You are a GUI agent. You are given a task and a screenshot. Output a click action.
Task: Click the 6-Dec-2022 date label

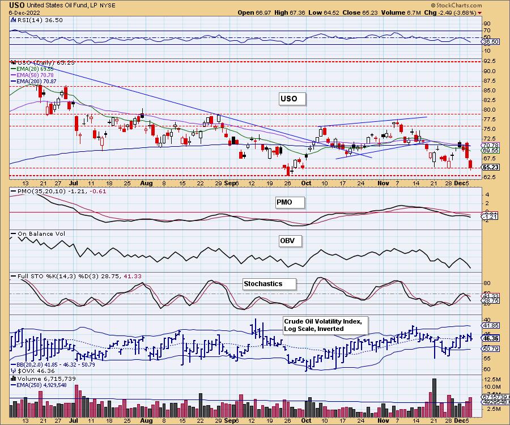click(24, 12)
